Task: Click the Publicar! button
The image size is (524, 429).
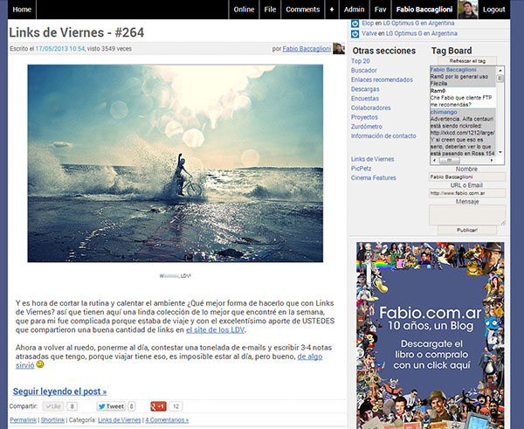Action: [x=467, y=230]
